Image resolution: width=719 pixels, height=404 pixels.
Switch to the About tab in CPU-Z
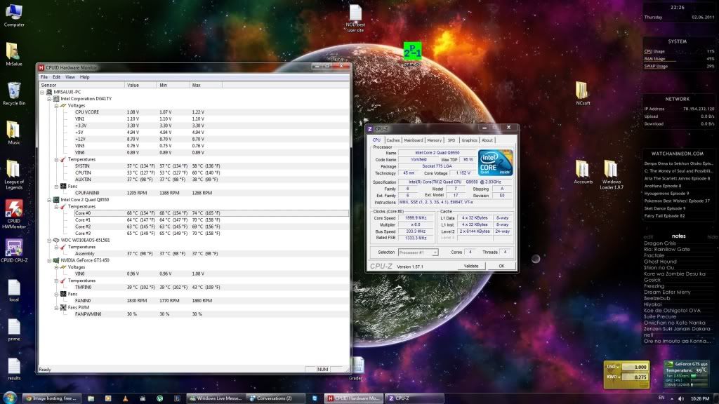pos(487,140)
